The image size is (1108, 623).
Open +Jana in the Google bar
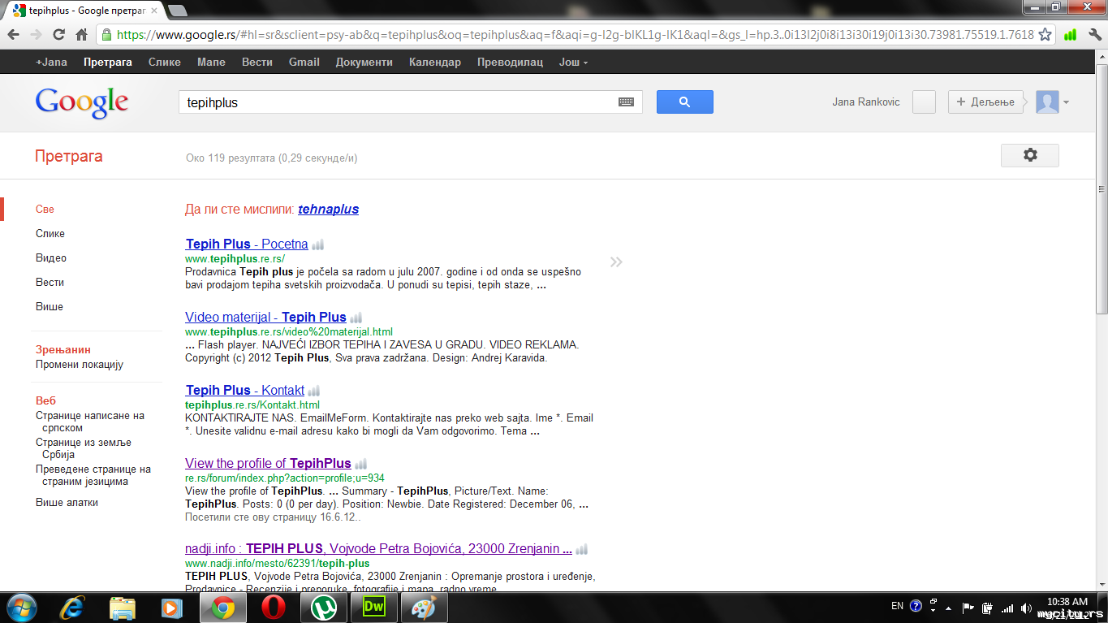51,62
